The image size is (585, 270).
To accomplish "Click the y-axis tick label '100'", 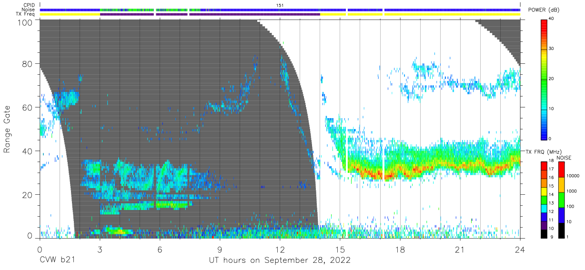I will tap(25, 22).
